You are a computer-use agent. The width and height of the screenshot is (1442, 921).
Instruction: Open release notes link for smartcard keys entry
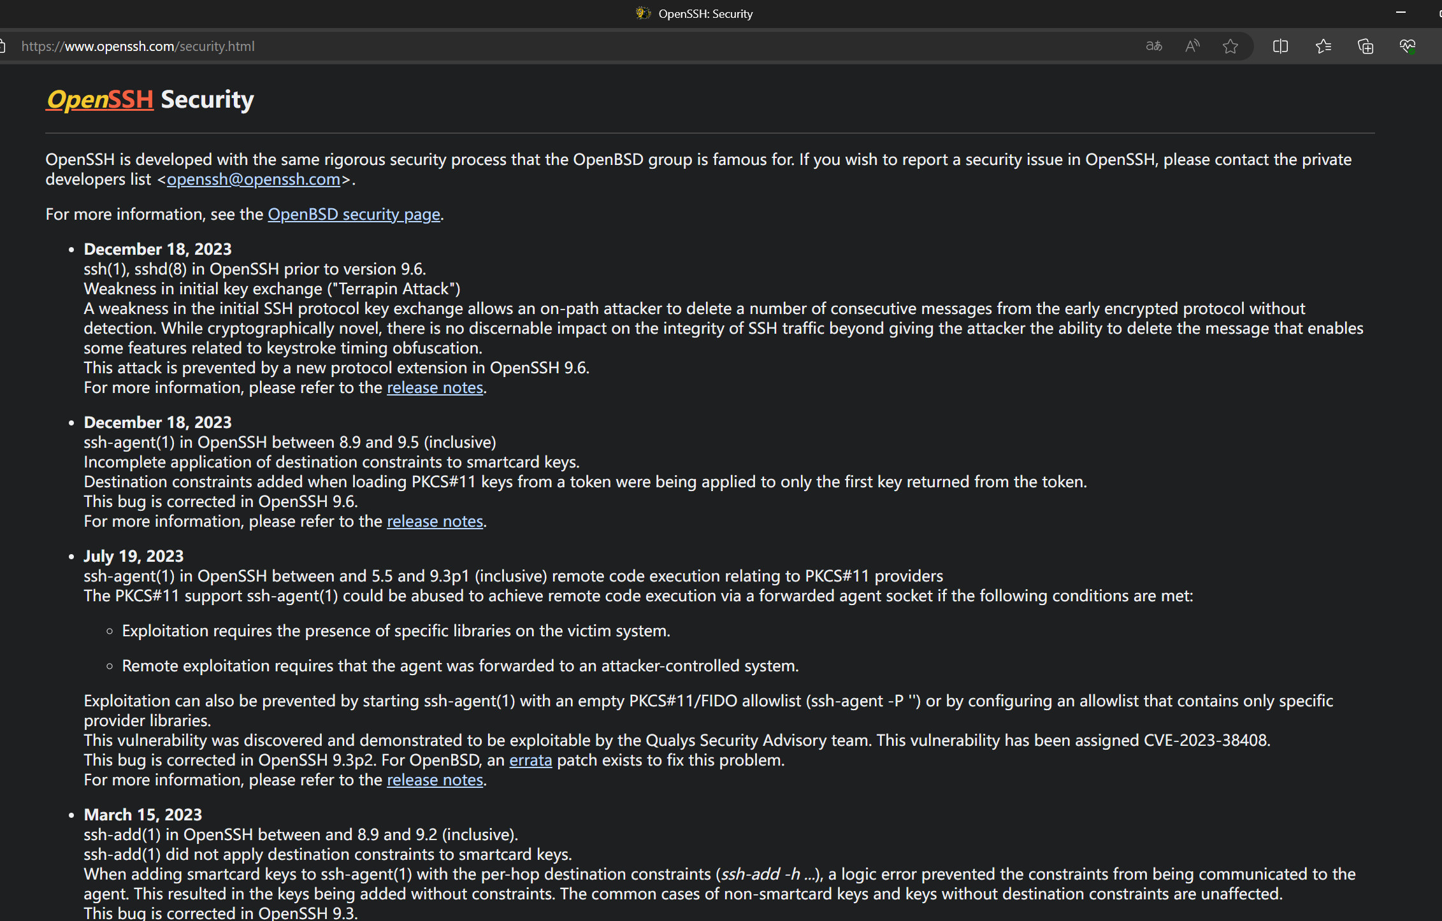point(435,521)
